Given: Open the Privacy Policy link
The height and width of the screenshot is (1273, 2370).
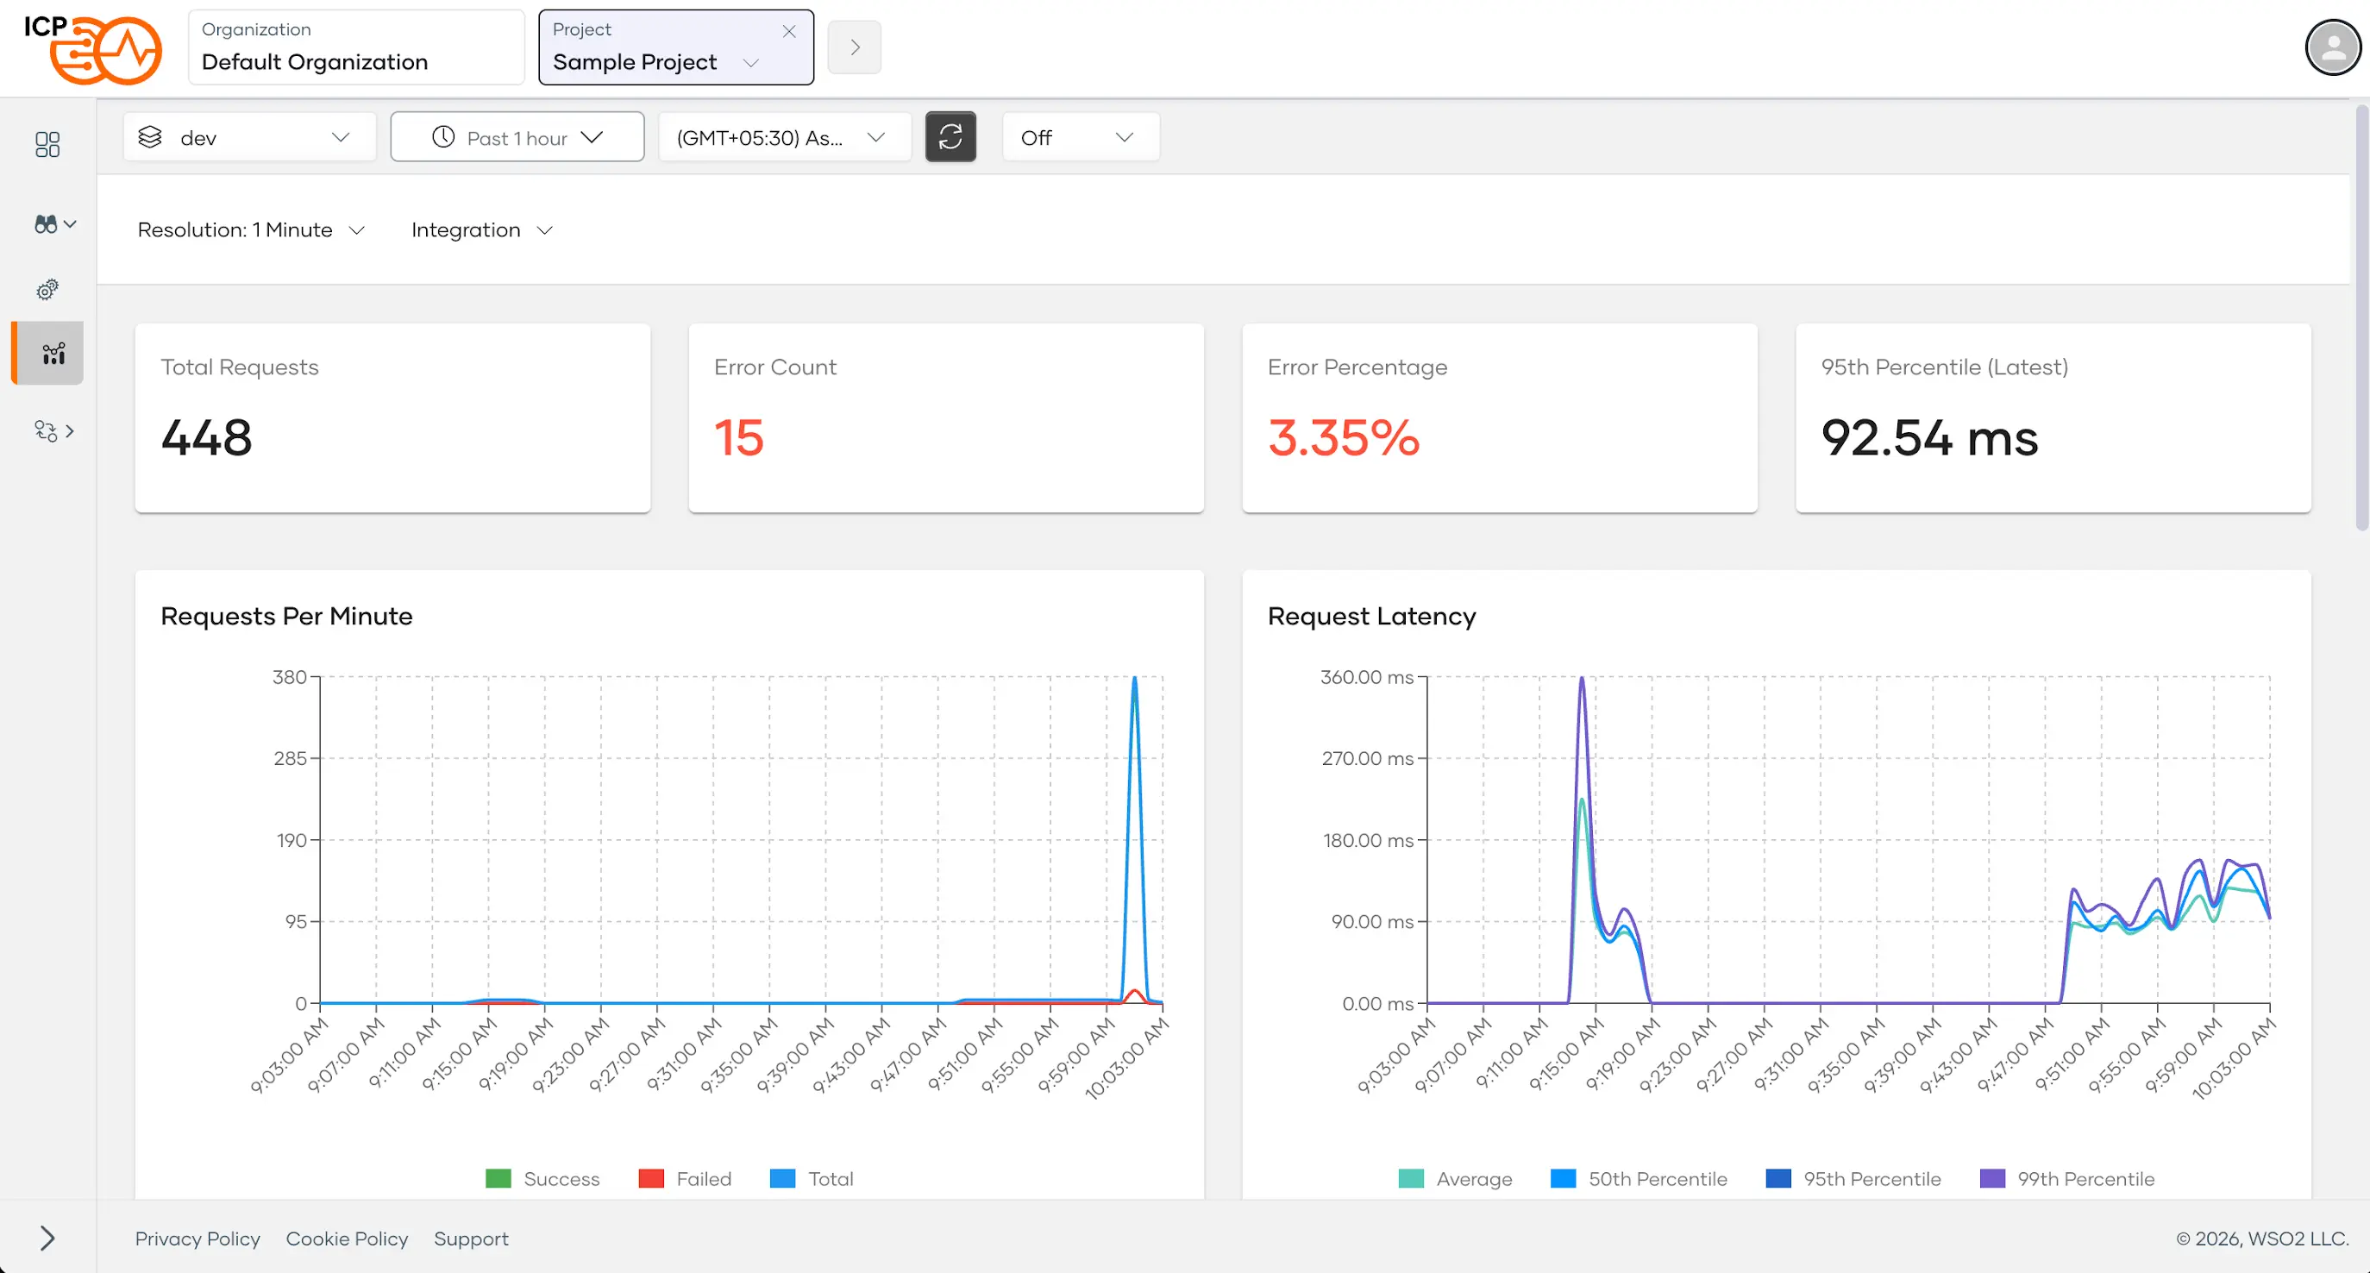Looking at the screenshot, I should 197,1238.
